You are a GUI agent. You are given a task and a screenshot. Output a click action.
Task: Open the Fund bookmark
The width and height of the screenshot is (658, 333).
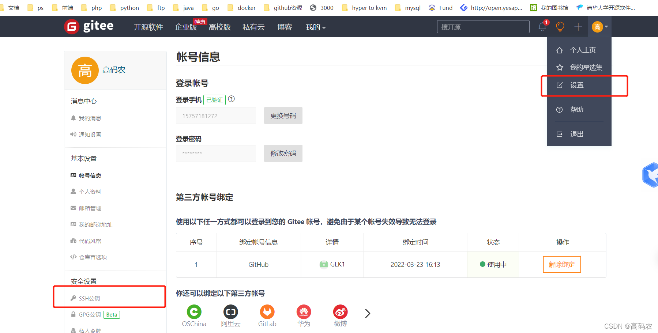pyautogui.click(x=441, y=8)
